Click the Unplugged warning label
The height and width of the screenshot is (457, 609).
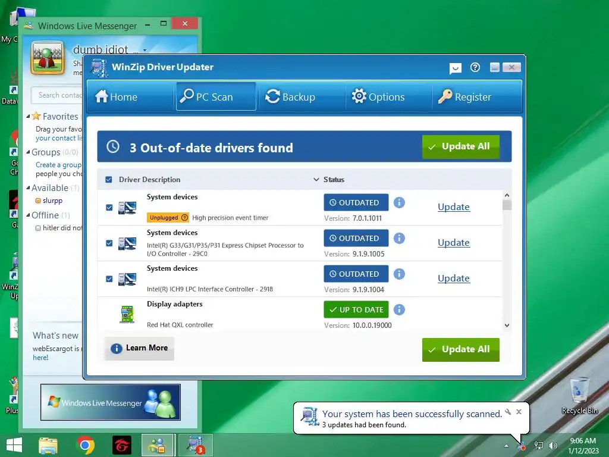168,218
